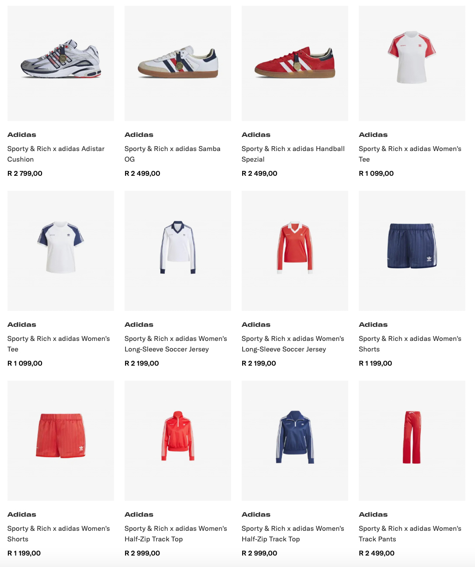475x567 pixels.
Task: Open the navy pinstripe Women's Shorts image
Action: point(412,251)
